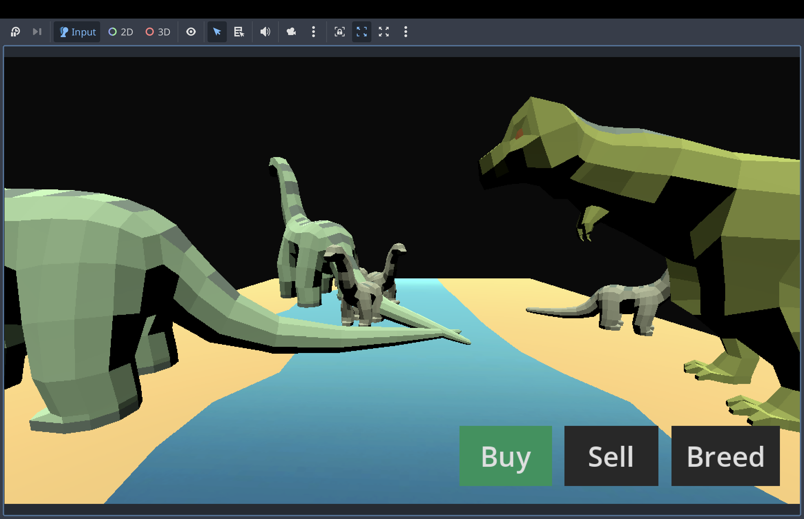Toggle selection visibility eye icon
This screenshot has width=804, height=519.
(191, 32)
